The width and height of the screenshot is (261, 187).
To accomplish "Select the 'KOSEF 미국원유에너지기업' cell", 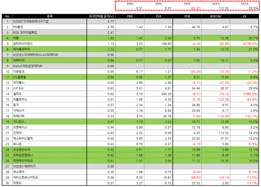I will click(x=50, y=21).
